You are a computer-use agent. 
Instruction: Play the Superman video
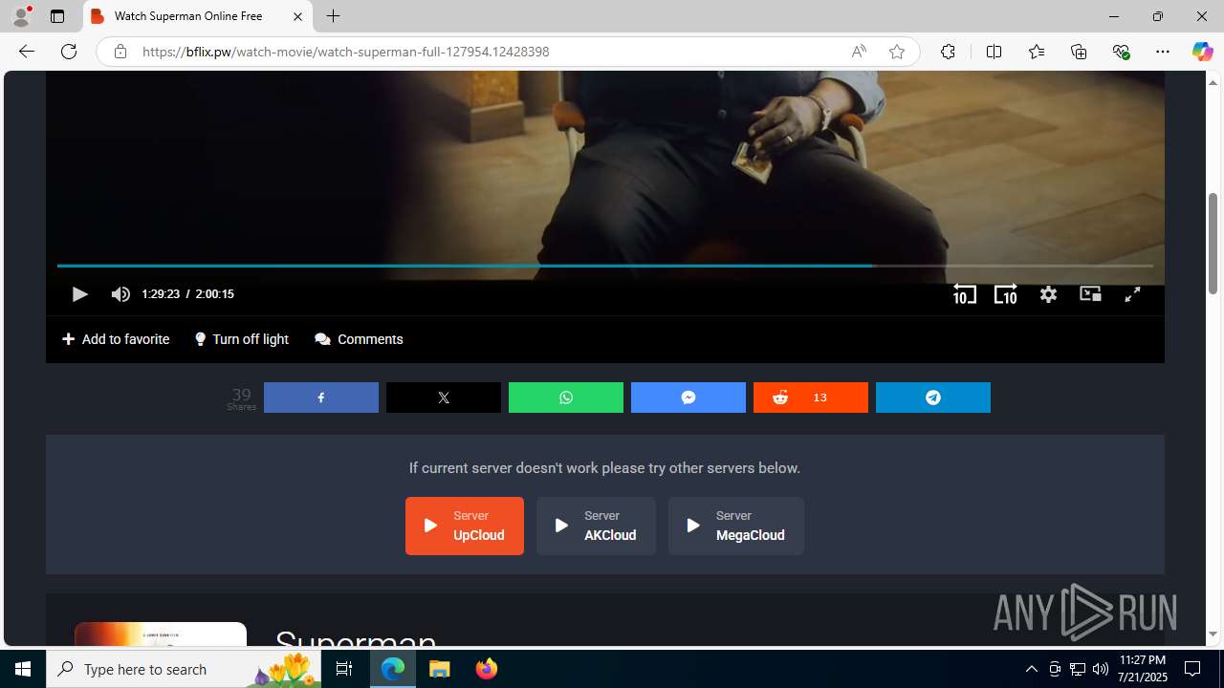[79, 294]
